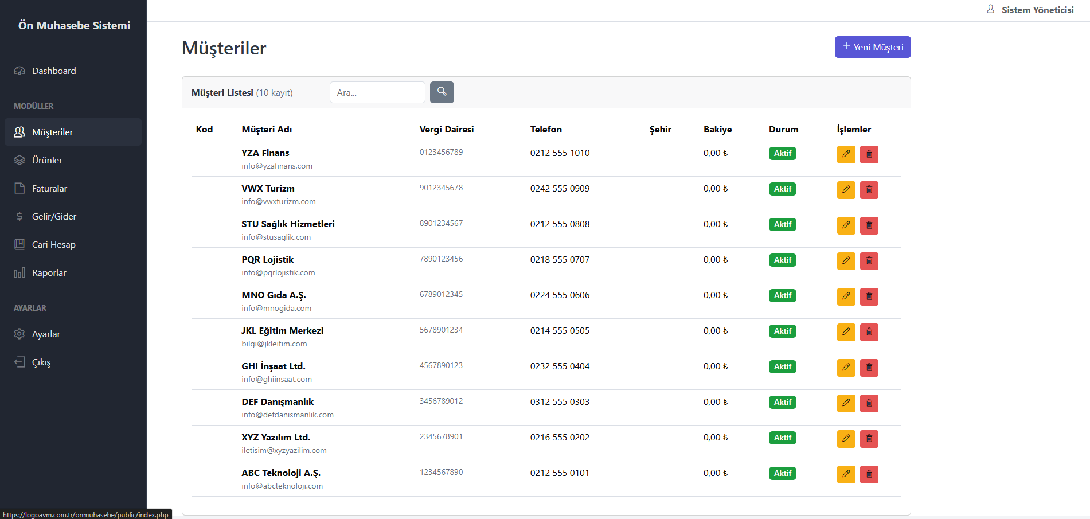Click the Vergi Dairesi column header
This screenshot has width=1090, height=519.
447,130
